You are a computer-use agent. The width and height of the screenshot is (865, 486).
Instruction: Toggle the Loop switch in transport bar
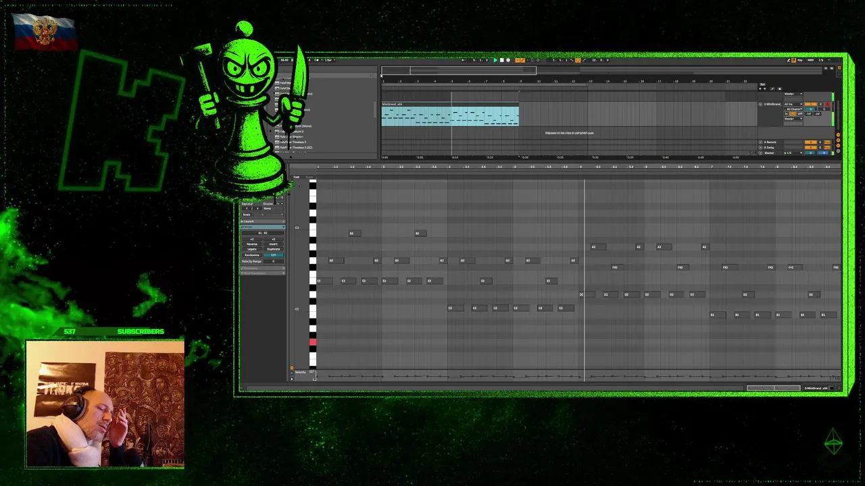pyautogui.click(x=577, y=60)
